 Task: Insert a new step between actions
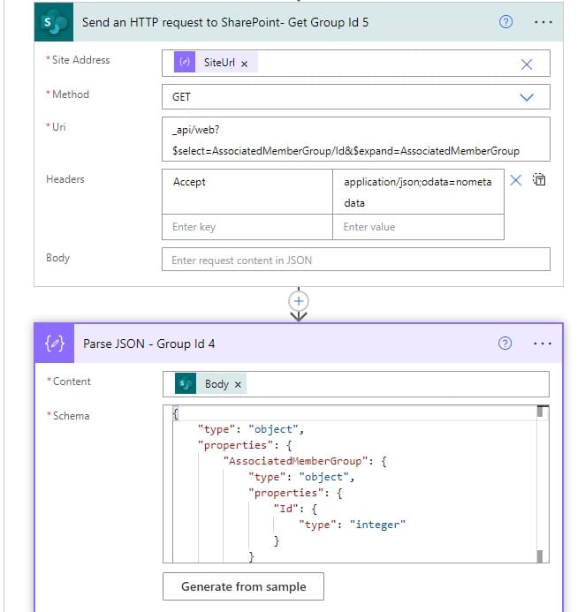click(x=299, y=301)
